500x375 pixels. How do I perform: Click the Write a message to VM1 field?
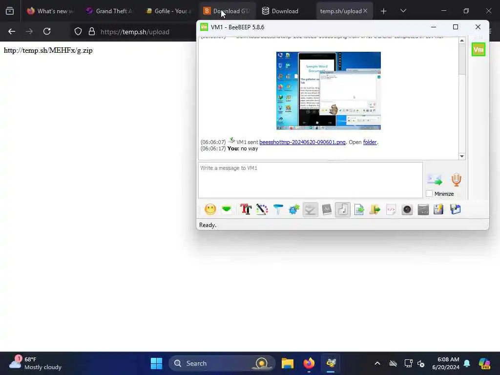point(311,180)
